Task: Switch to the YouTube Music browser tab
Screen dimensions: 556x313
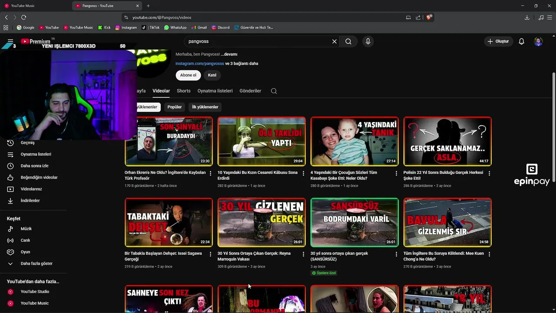Action: [x=36, y=6]
